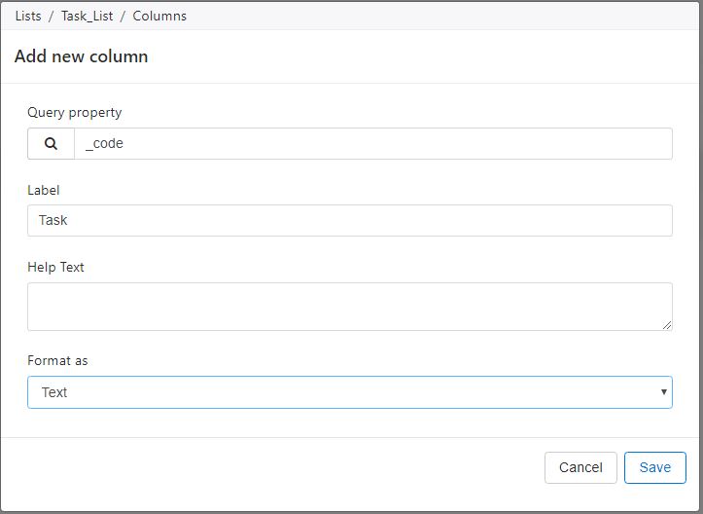Click into the Label field showing Task
This screenshot has height=514, width=703.
(x=350, y=220)
